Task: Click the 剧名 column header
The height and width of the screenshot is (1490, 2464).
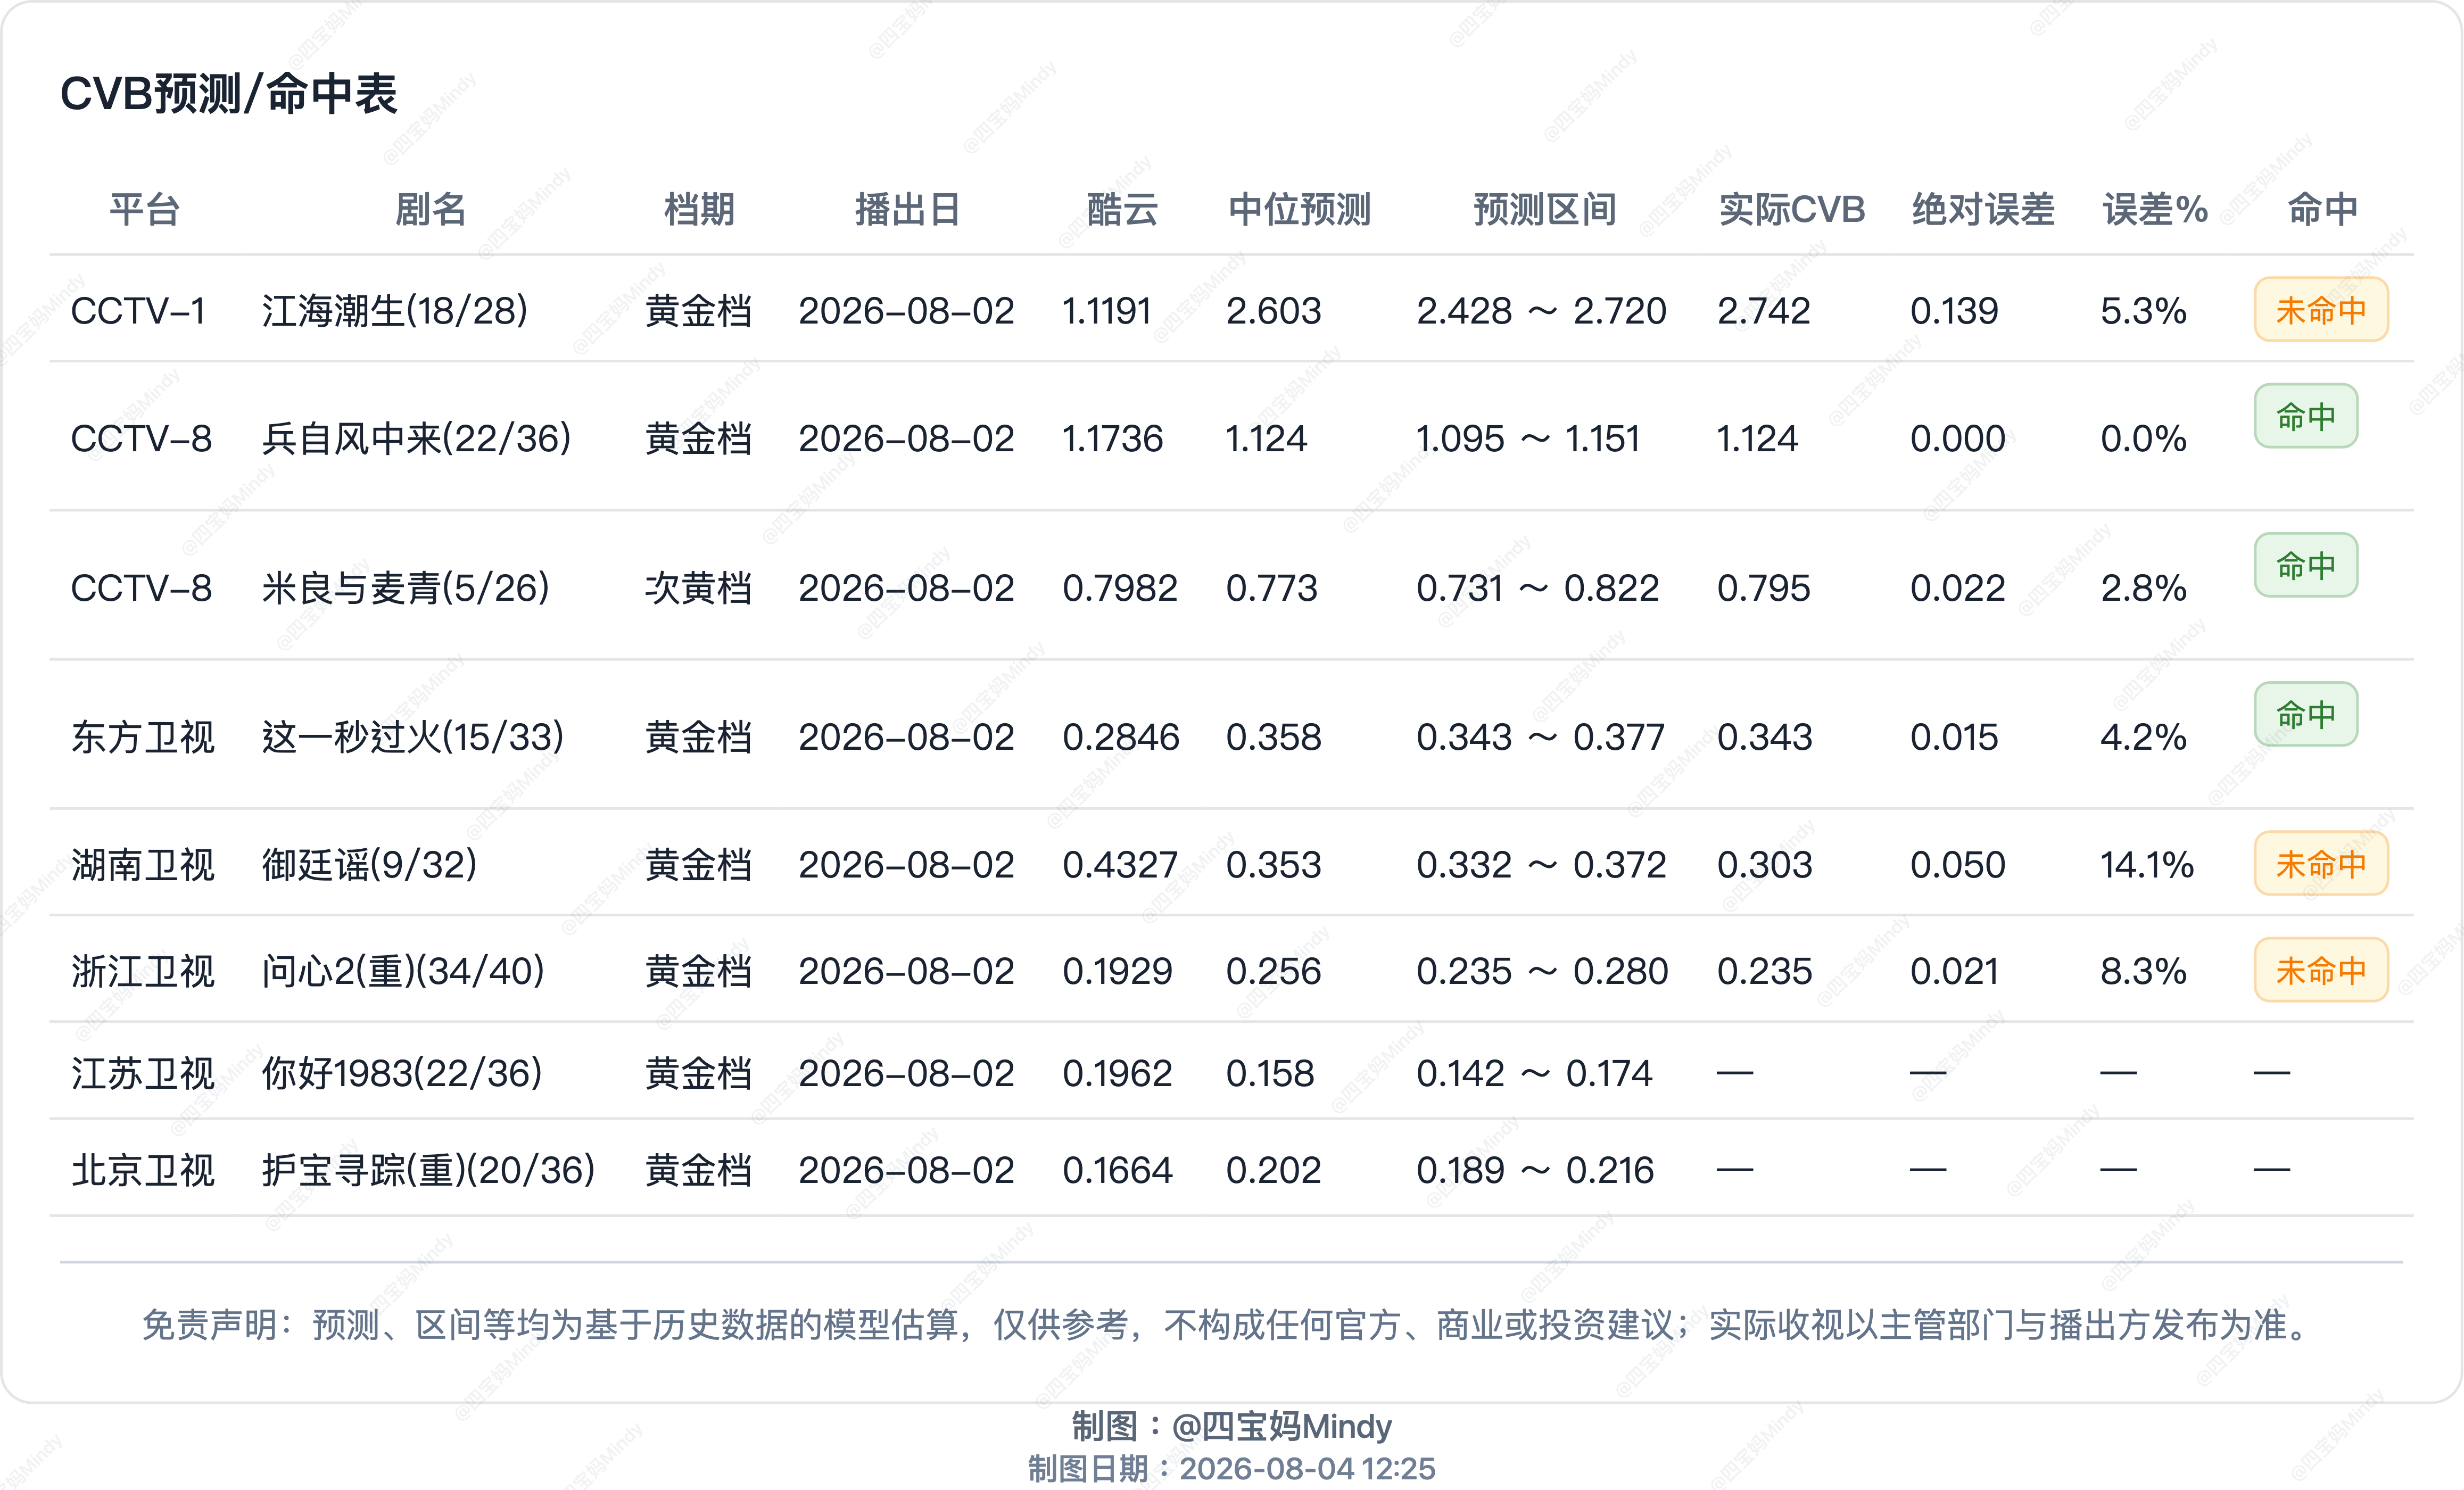Action: 431,209
